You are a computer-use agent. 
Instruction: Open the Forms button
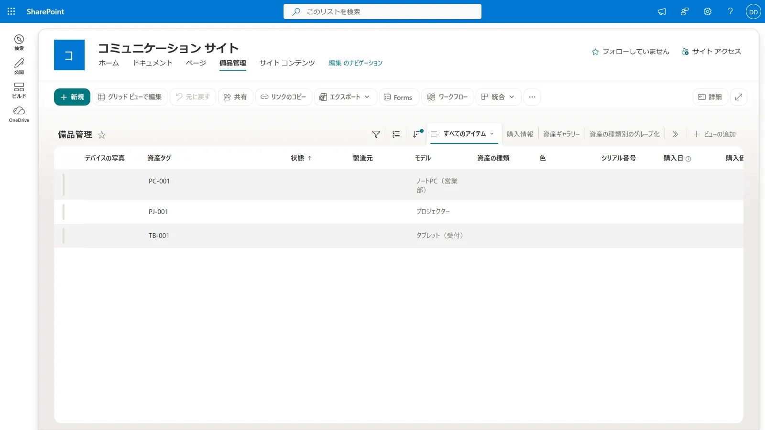[x=399, y=97]
